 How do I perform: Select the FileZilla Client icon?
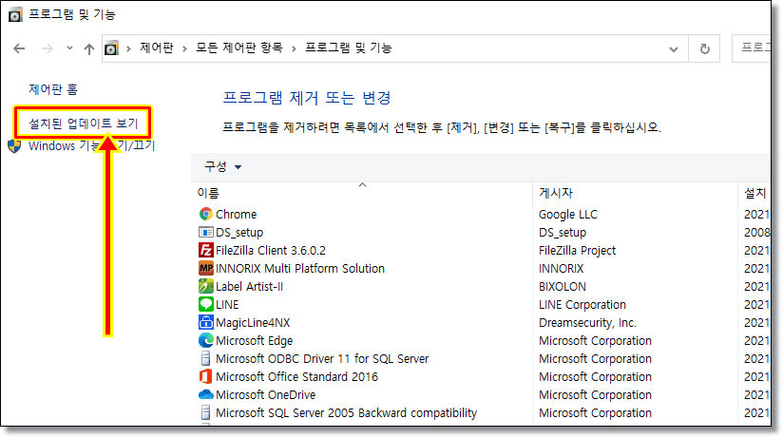[x=205, y=250]
